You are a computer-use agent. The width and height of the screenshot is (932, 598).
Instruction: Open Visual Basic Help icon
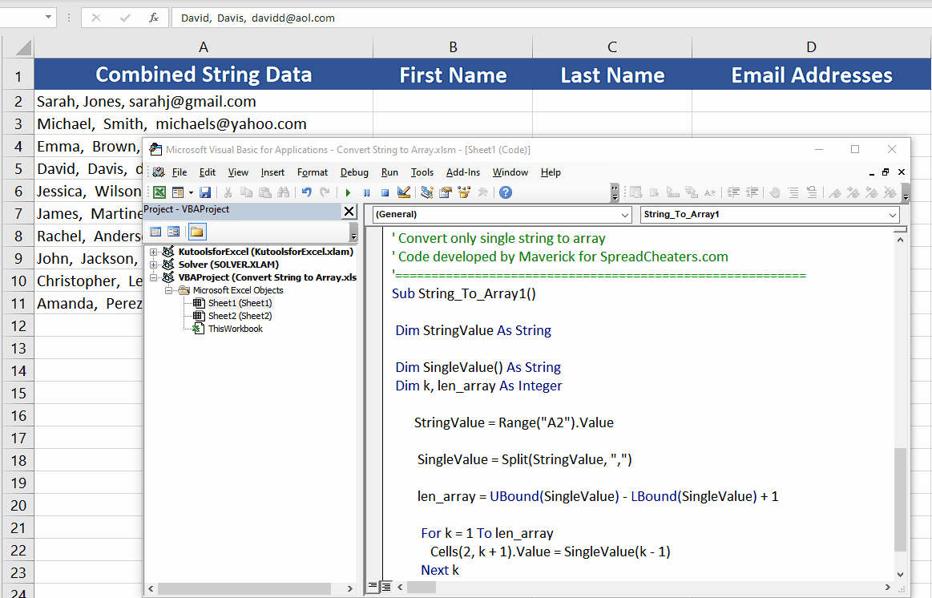point(506,192)
